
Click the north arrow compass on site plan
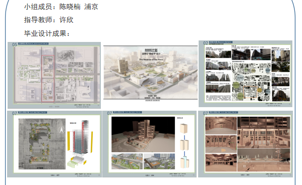click(x=61, y=130)
